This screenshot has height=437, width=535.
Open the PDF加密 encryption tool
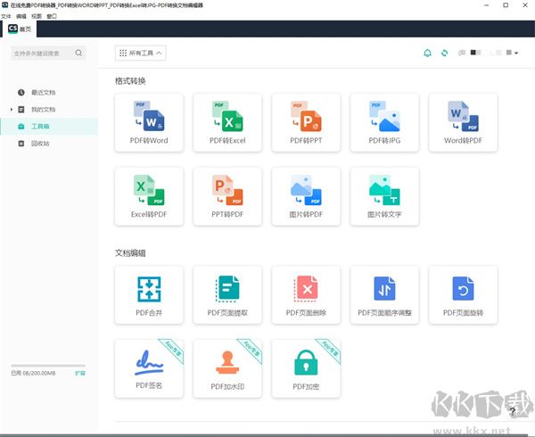306,368
